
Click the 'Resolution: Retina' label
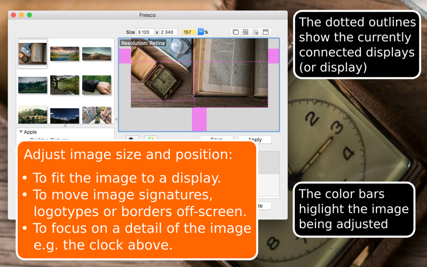click(143, 43)
